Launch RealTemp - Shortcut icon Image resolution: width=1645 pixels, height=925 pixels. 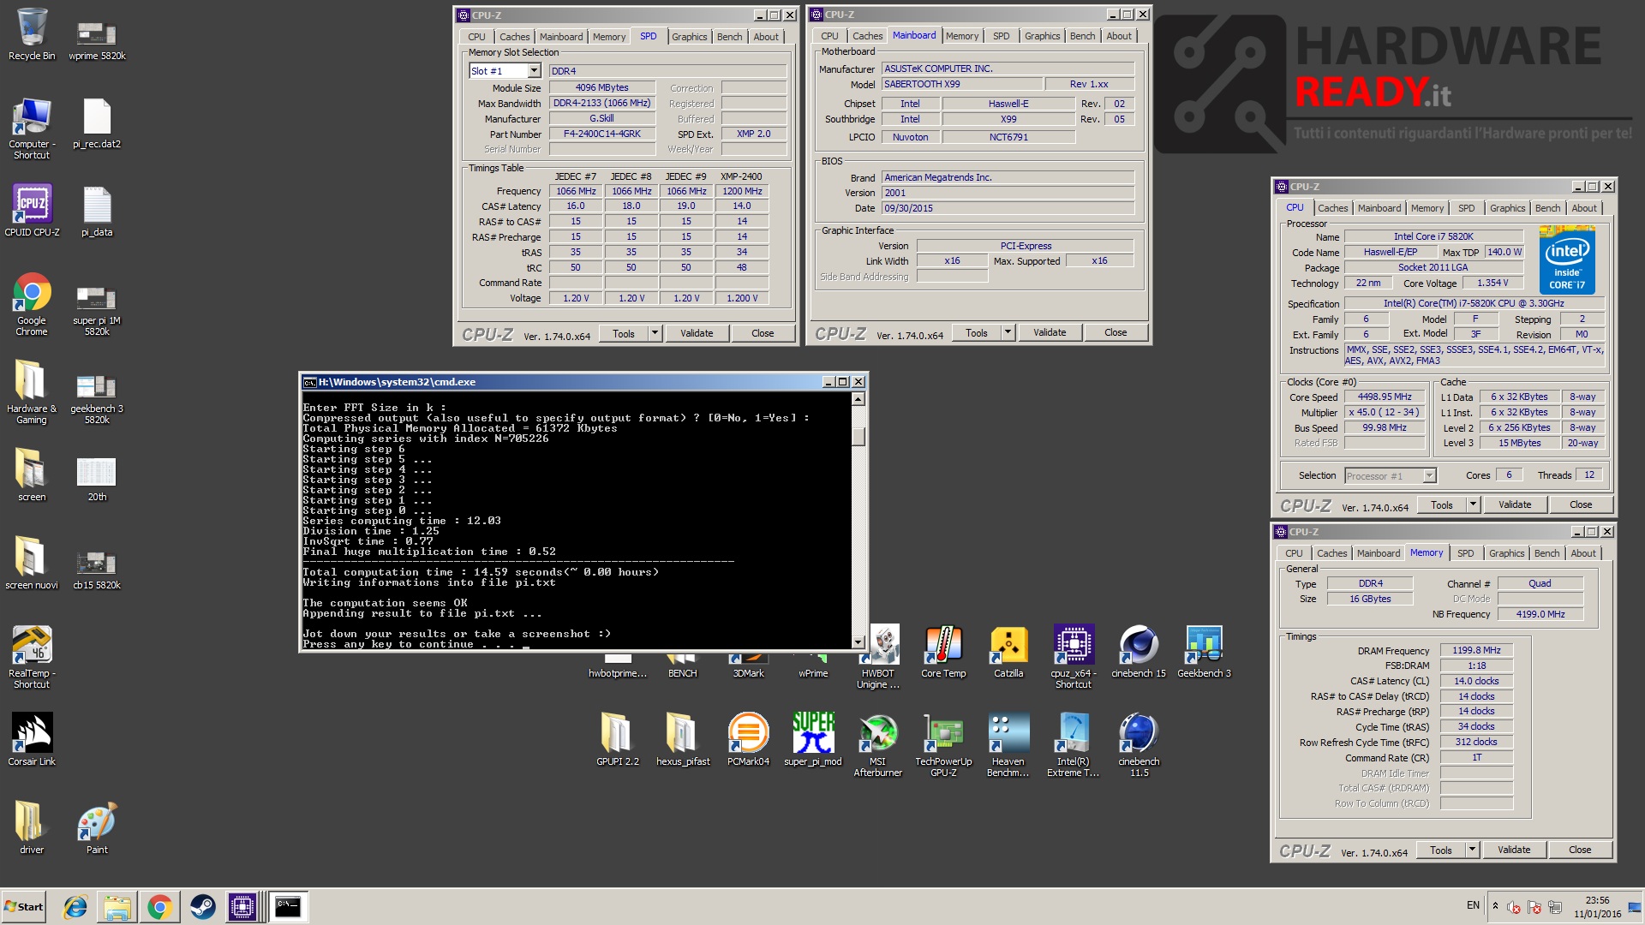pos(32,658)
